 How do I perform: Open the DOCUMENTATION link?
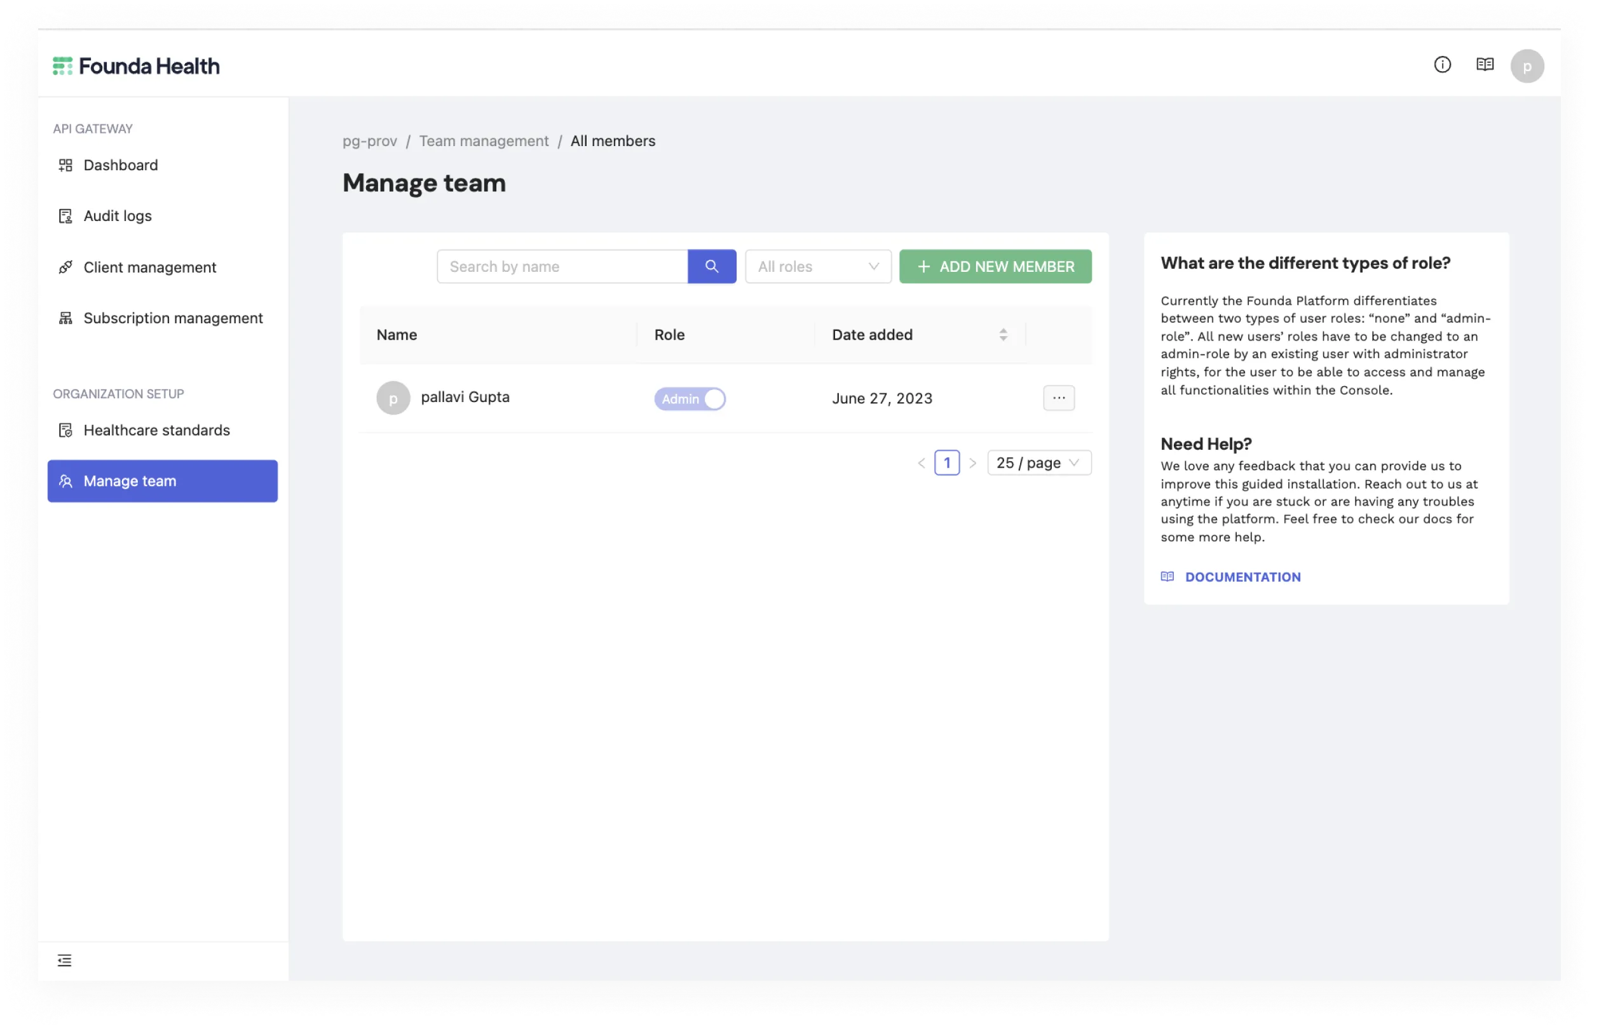pyautogui.click(x=1242, y=577)
